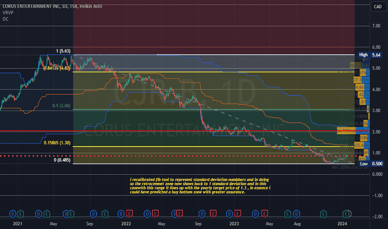Open the CAD currency selector

click(378, 7)
